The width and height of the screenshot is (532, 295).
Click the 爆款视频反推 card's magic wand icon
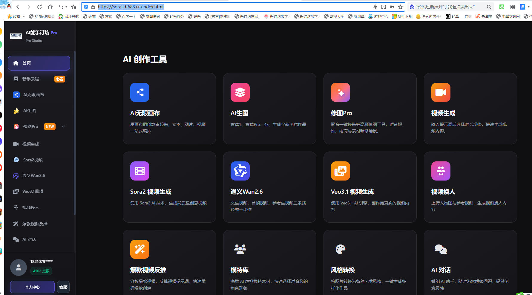pos(140,249)
